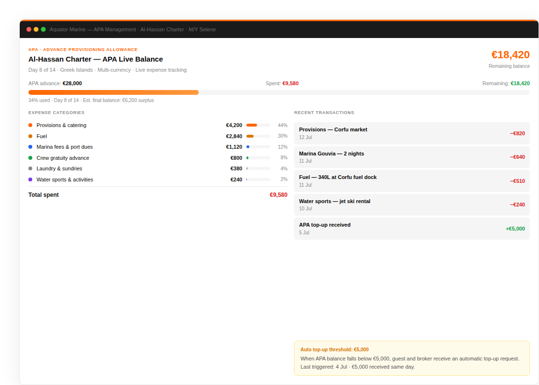The height and width of the screenshot is (385, 539).
Task: Click the green +€5,000 top-up amount
Action: [x=515, y=229]
